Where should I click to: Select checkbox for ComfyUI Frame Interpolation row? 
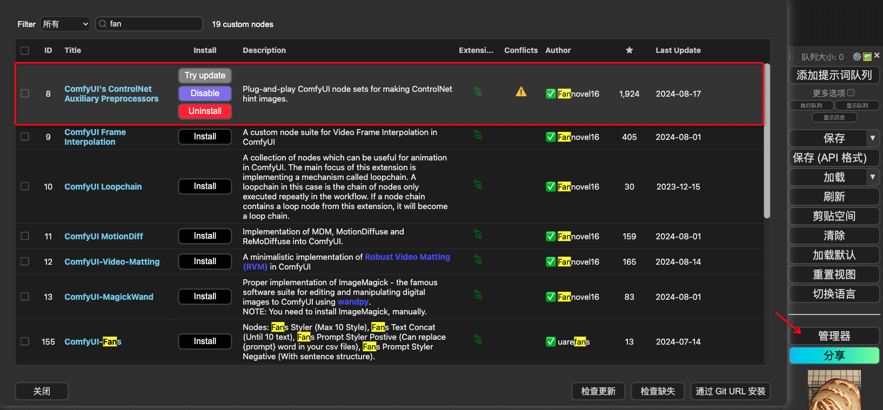25,137
